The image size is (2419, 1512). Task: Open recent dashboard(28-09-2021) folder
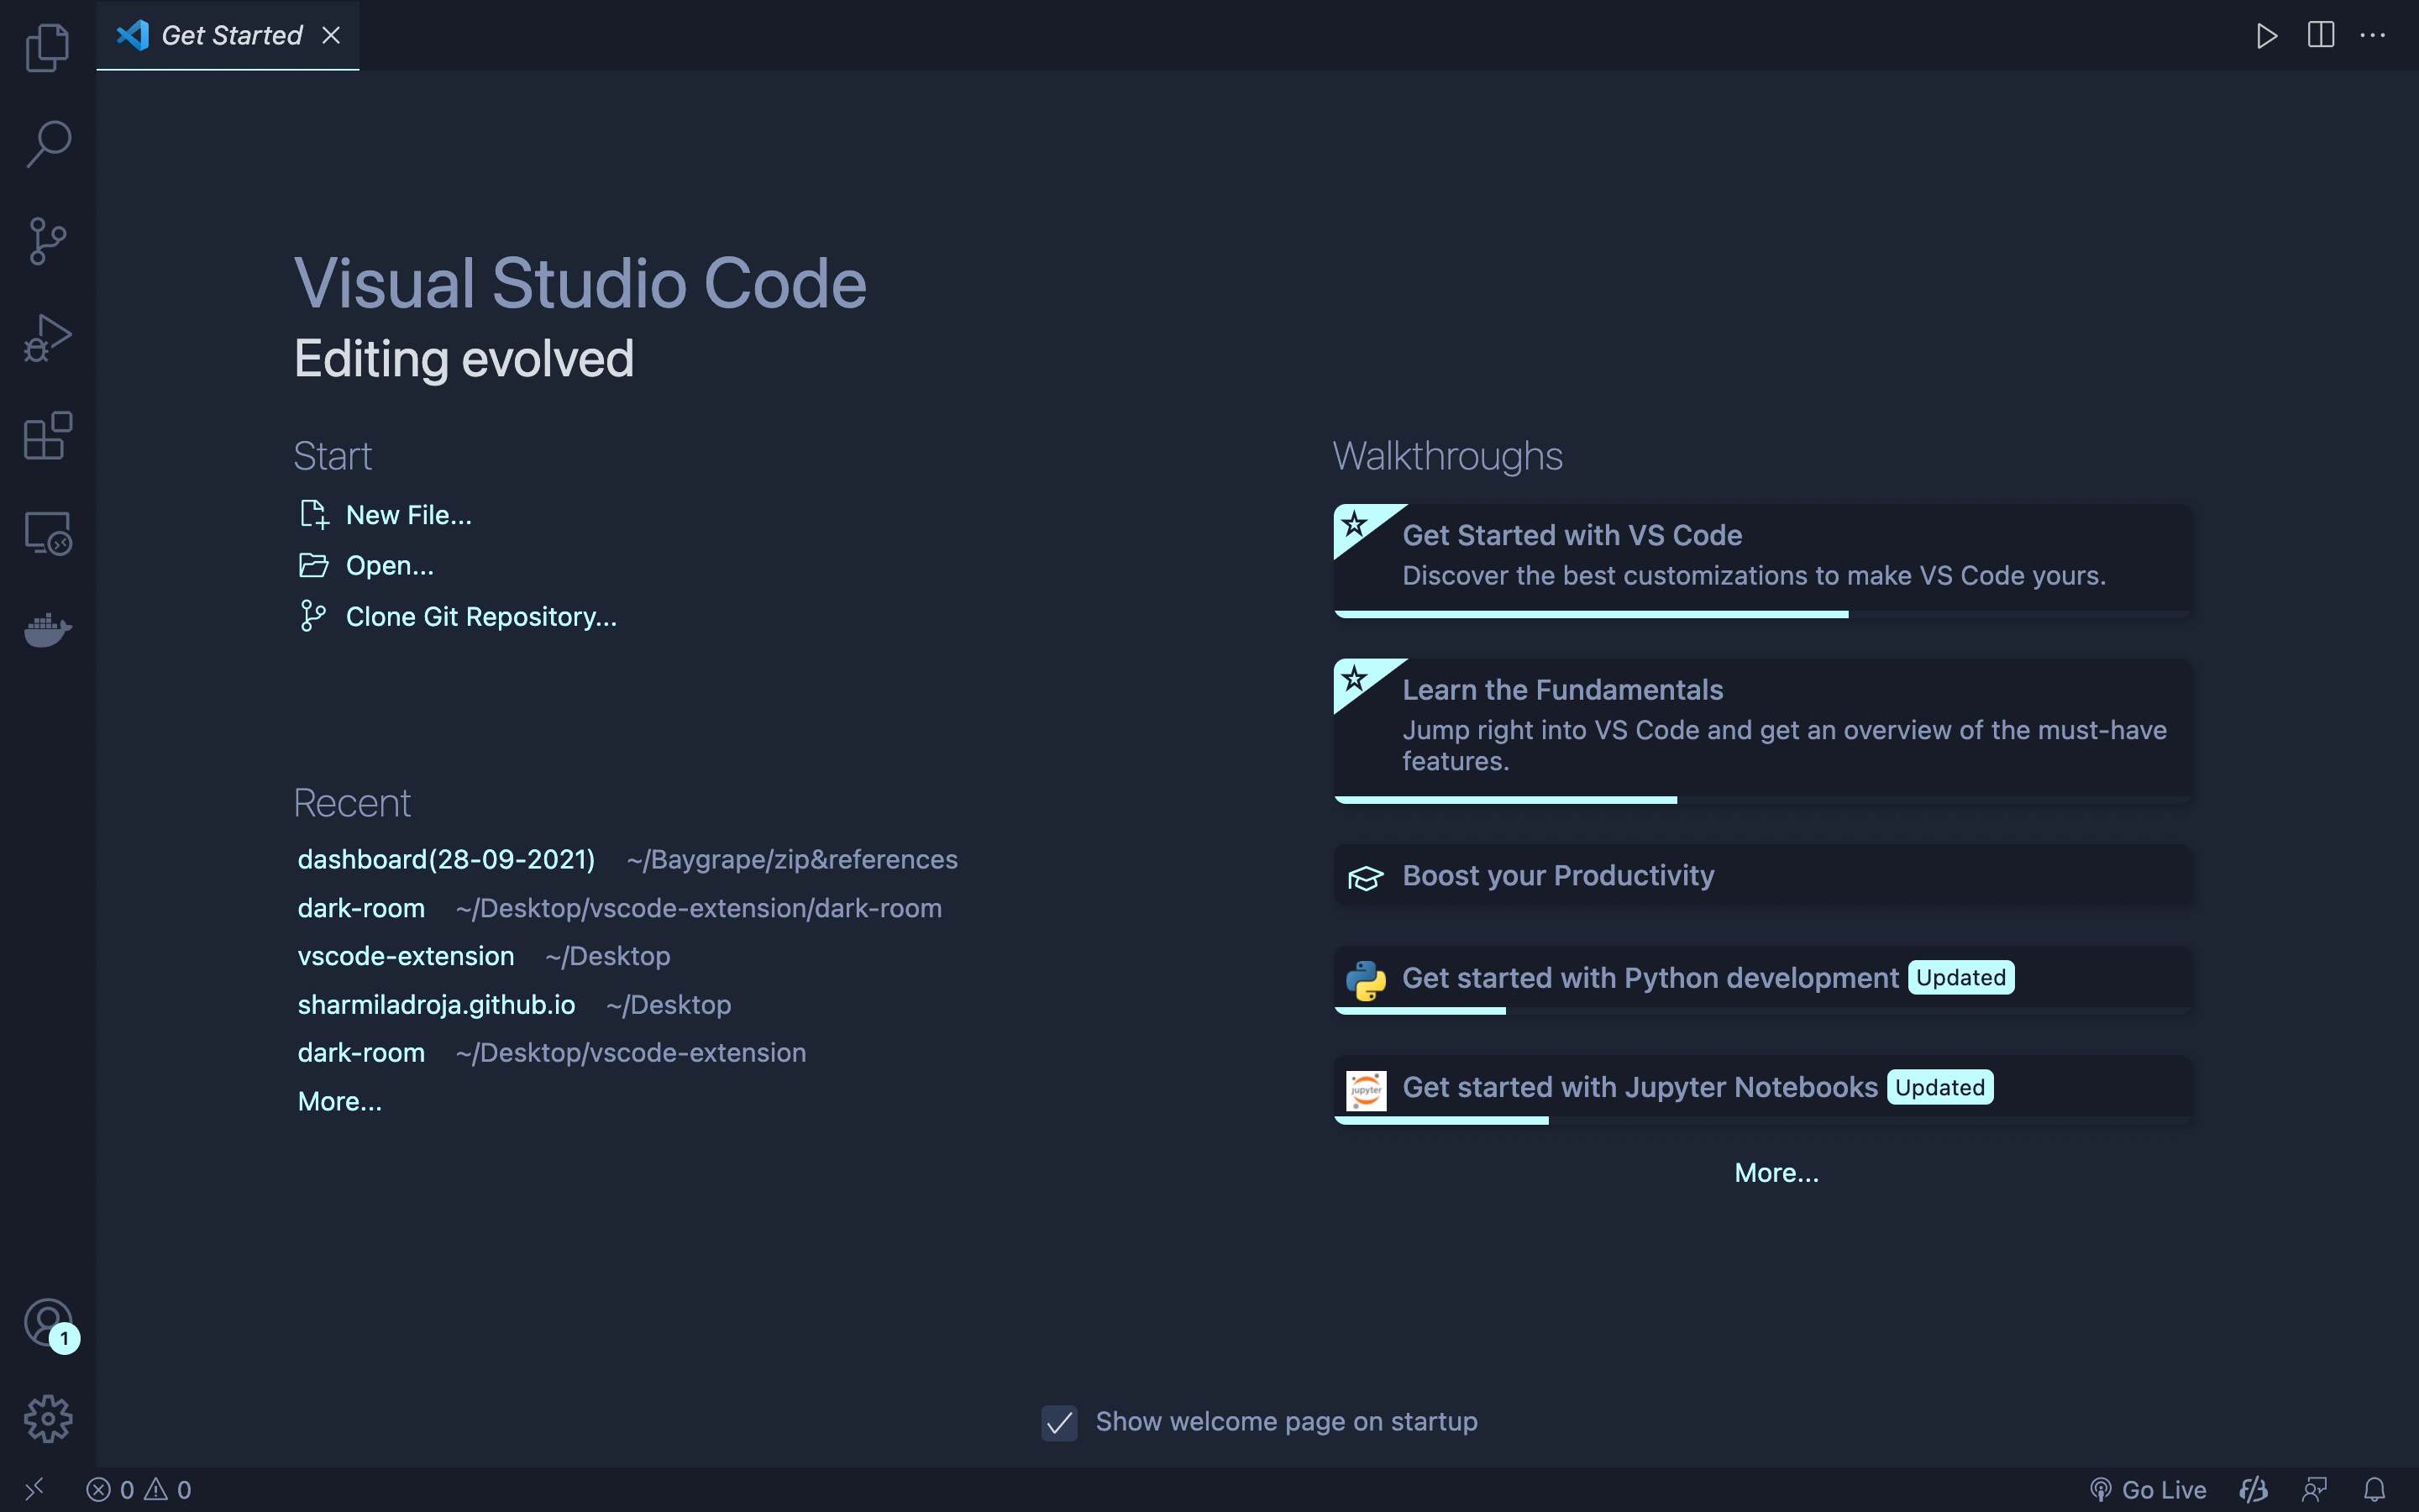tap(446, 860)
